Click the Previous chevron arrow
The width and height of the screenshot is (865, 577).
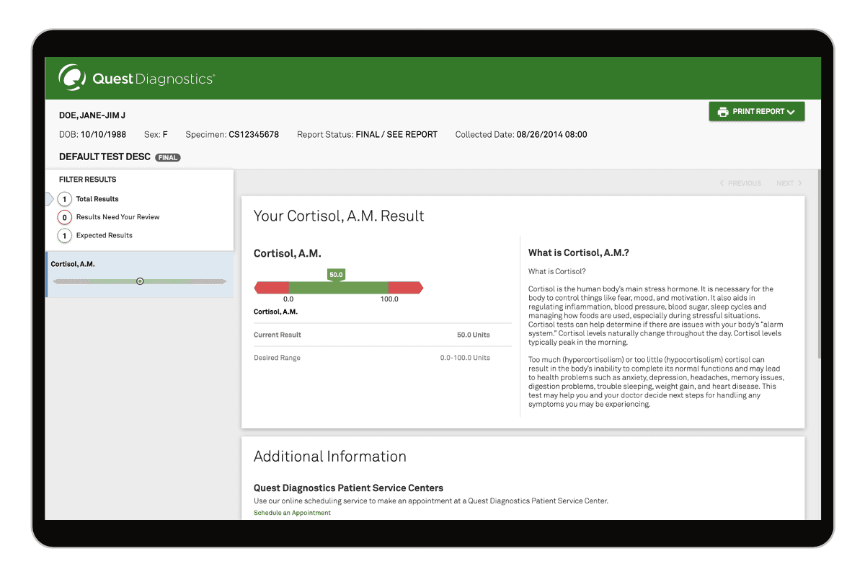pos(722,183)
